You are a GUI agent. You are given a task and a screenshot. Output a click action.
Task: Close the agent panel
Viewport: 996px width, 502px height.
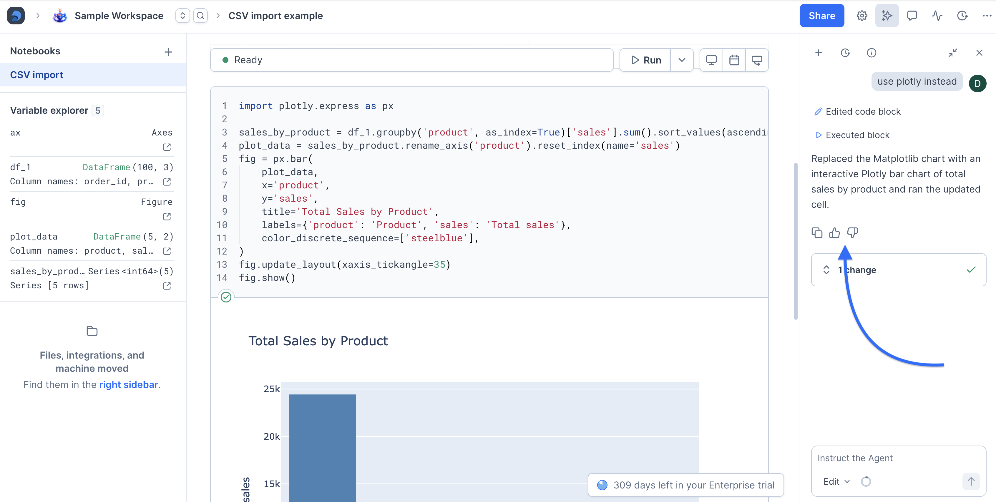pyautogui.click(x=979, y=53)
